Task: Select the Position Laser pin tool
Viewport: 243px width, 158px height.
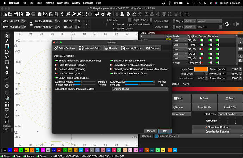Action: 7,73
